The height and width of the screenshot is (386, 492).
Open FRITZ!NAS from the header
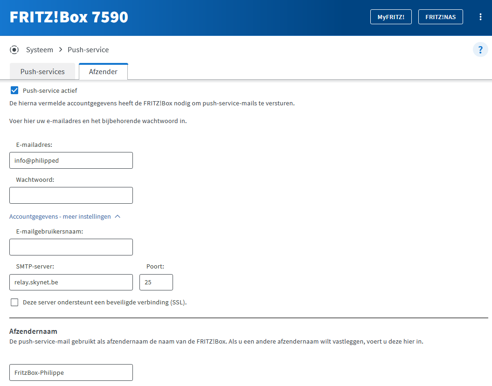pyautogui.click(x=440, y=17)
